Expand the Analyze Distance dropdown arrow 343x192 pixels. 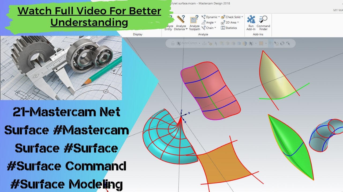(187, 29)
